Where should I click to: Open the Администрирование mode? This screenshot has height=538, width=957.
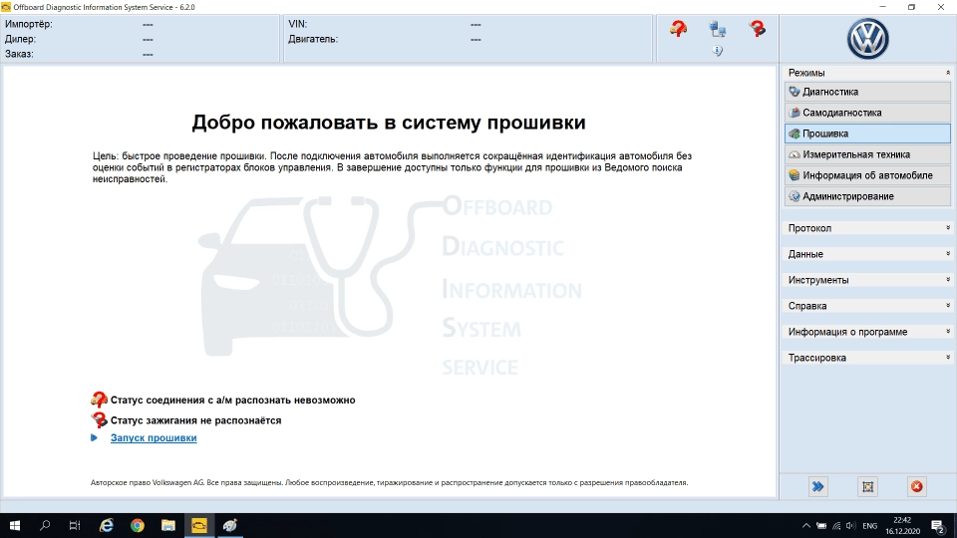867,196
